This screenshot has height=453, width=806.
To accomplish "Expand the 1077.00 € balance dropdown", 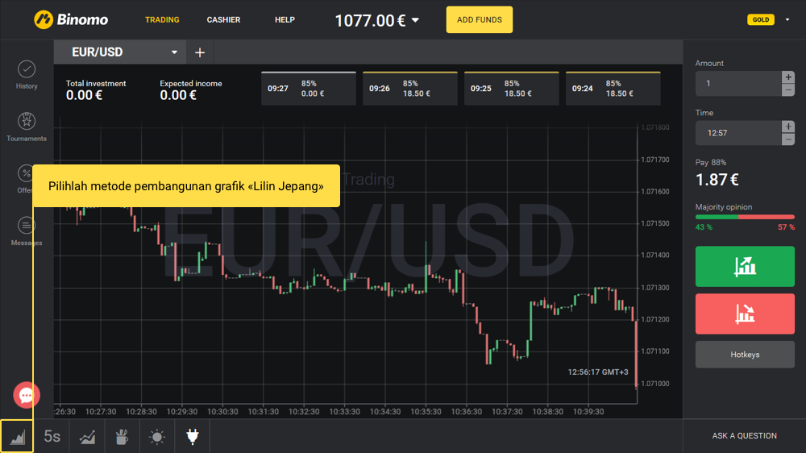I will [x=415, y=20].
